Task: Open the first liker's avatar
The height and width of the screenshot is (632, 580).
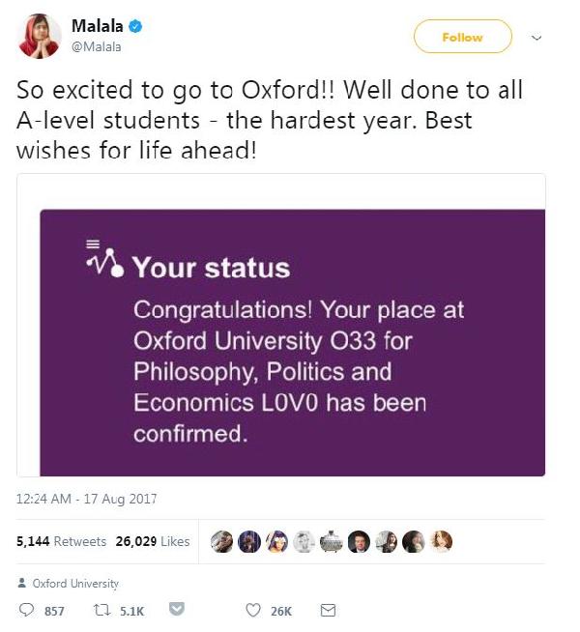Action: pos(221,541)
